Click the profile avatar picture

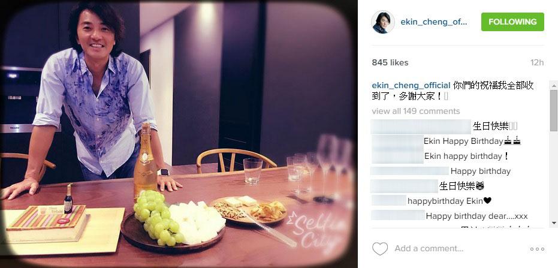(383, 22)
